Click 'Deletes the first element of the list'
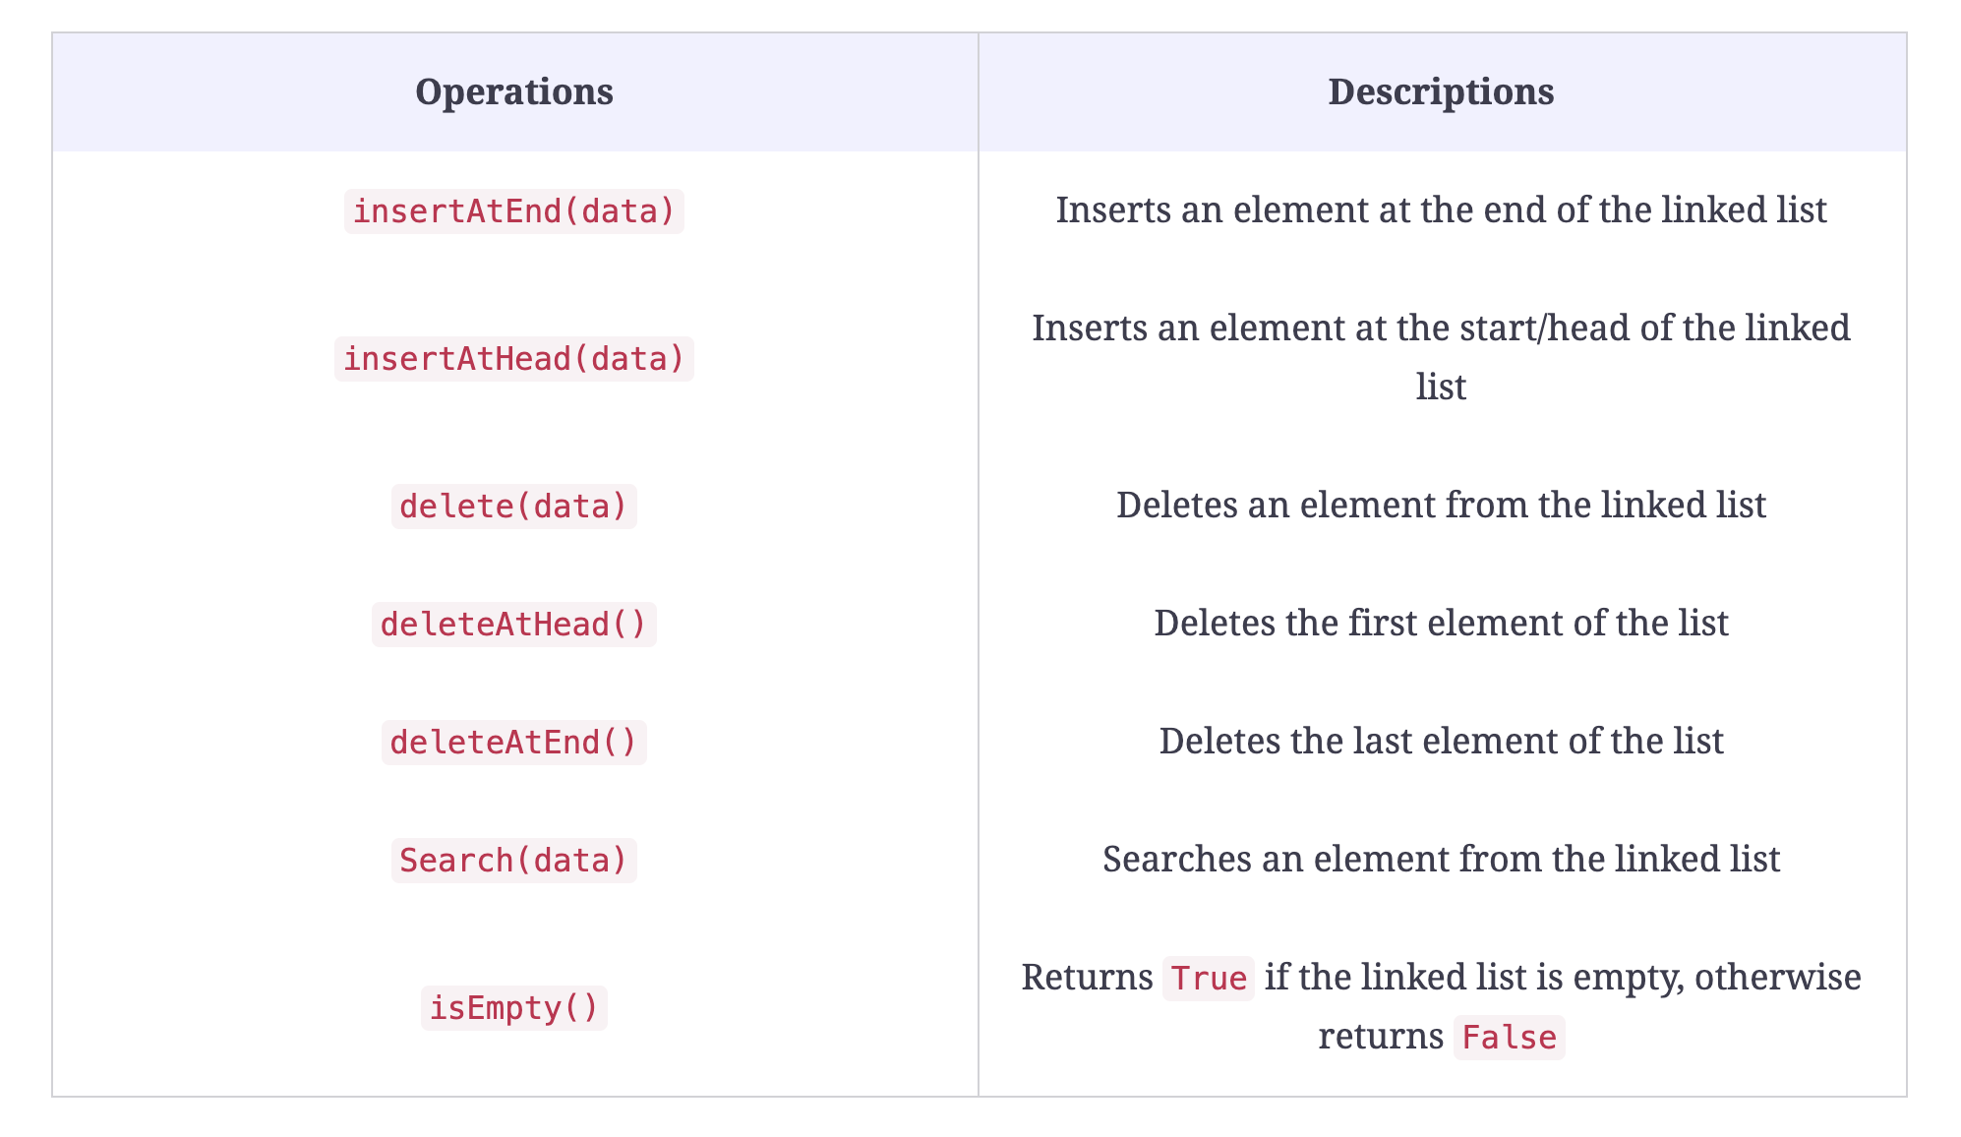The height and width of the screenshot is (1137, 1961). coord(1441,623)
